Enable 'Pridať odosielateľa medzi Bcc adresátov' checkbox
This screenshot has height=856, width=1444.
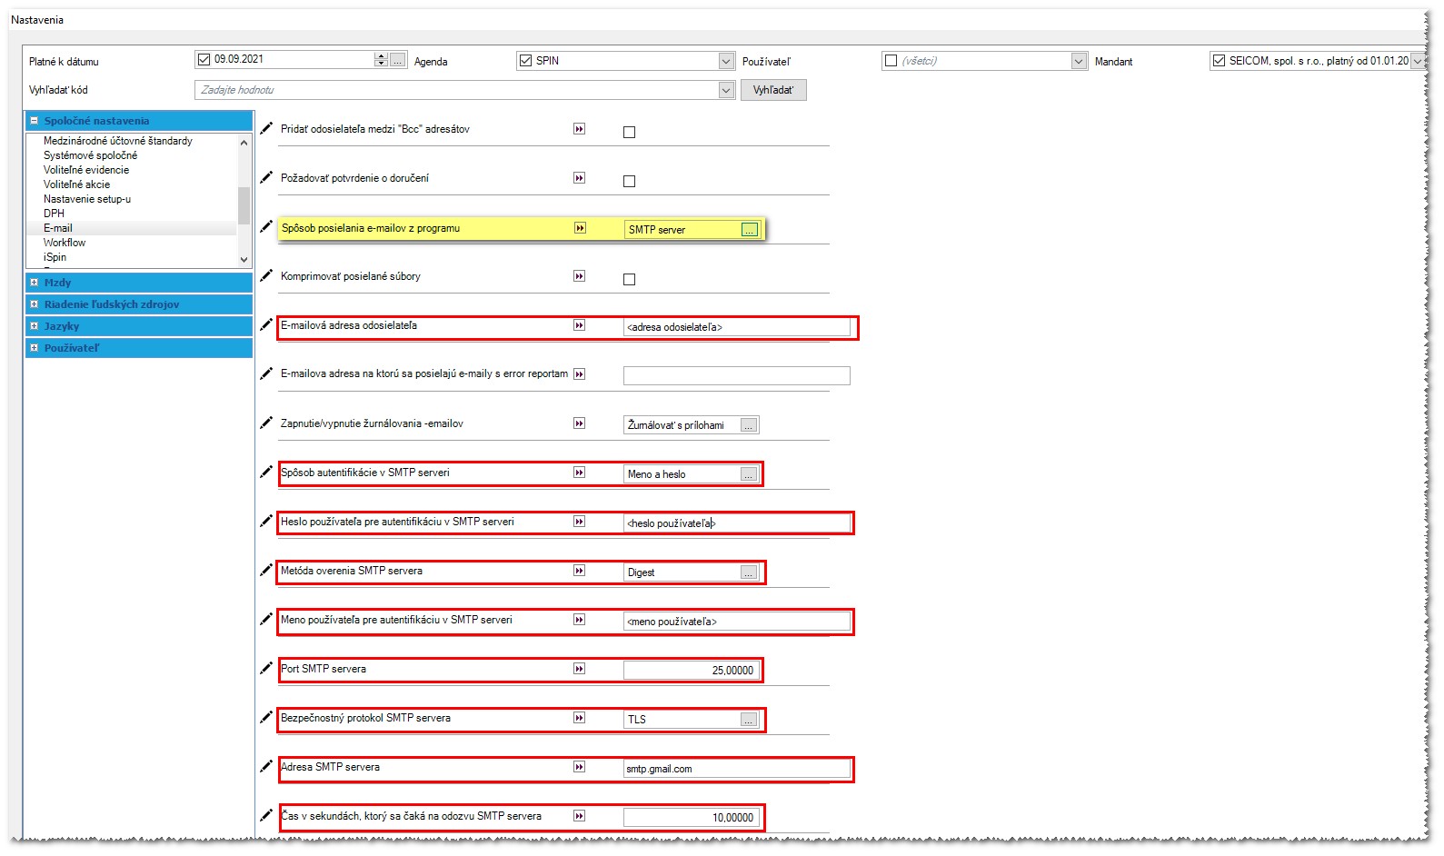629,133
